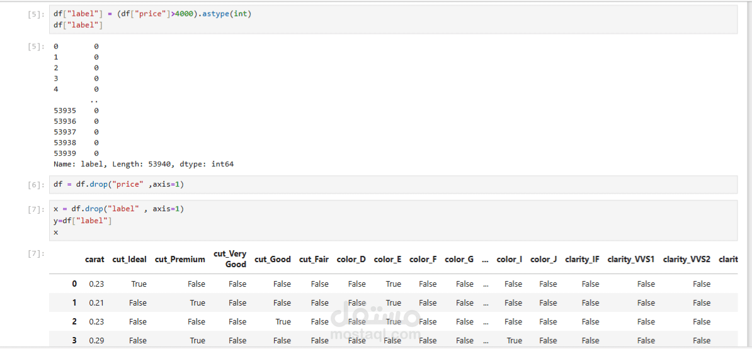Select the color_J column header
Viewport: 752px width, 349px height.
click(544, 259)
